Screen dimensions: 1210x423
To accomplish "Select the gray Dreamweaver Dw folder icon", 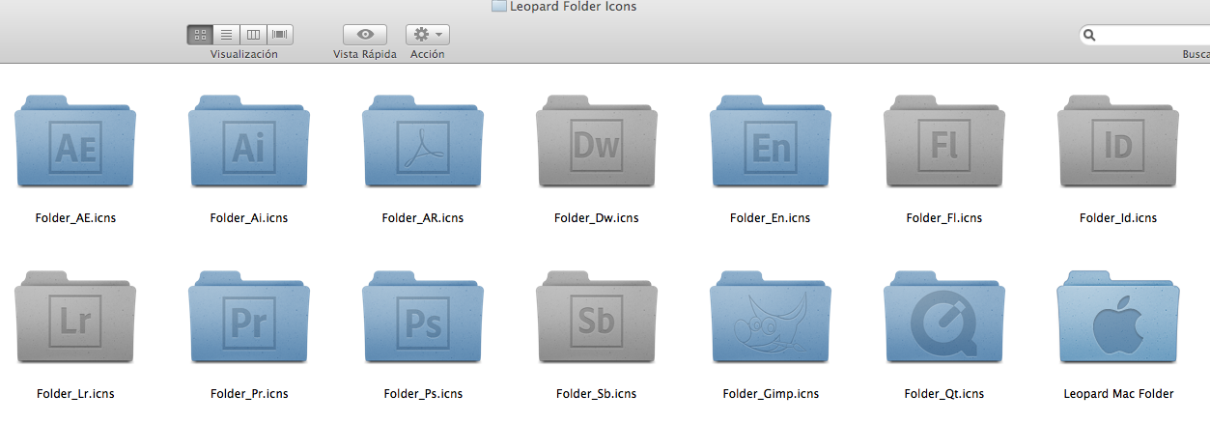I will 597,141.
